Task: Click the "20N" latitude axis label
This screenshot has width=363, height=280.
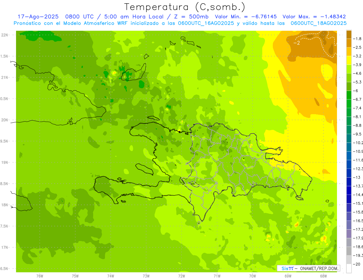Action: (x=4, y=120)
